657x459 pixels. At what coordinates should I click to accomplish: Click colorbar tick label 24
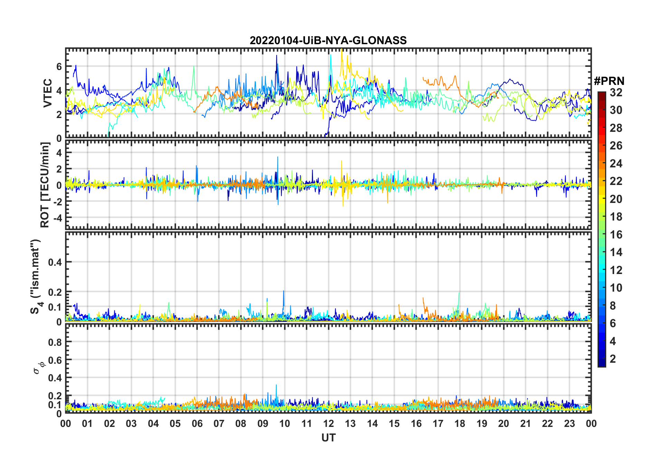tap(616, 163)
